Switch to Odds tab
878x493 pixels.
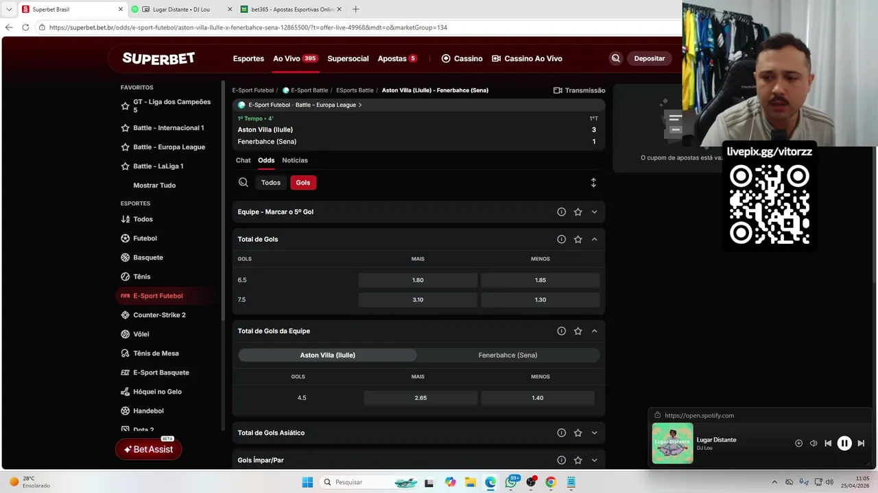[266, 160]
